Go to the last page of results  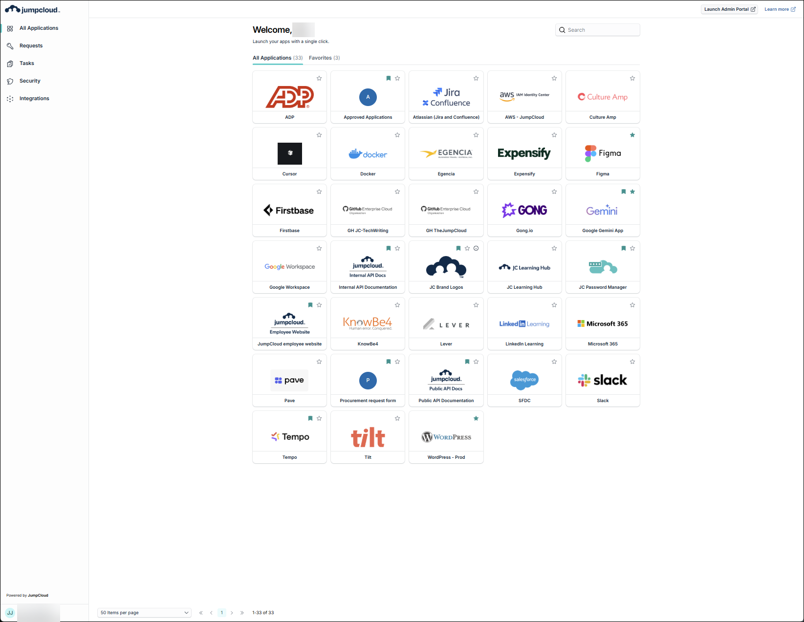pos(242,613)
